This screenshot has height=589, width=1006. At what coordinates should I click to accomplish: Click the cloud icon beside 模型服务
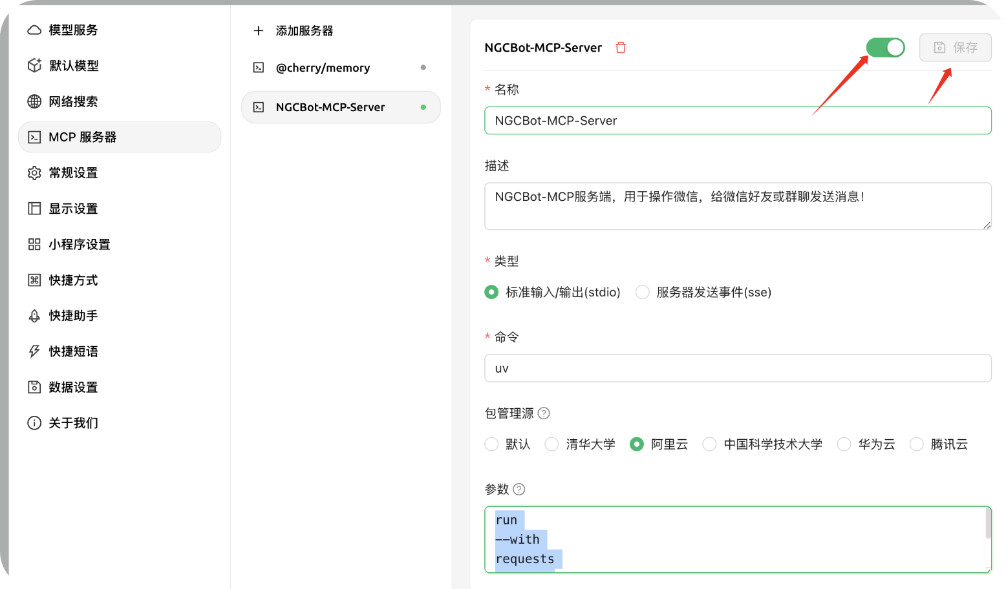click(x=34, y=30)
